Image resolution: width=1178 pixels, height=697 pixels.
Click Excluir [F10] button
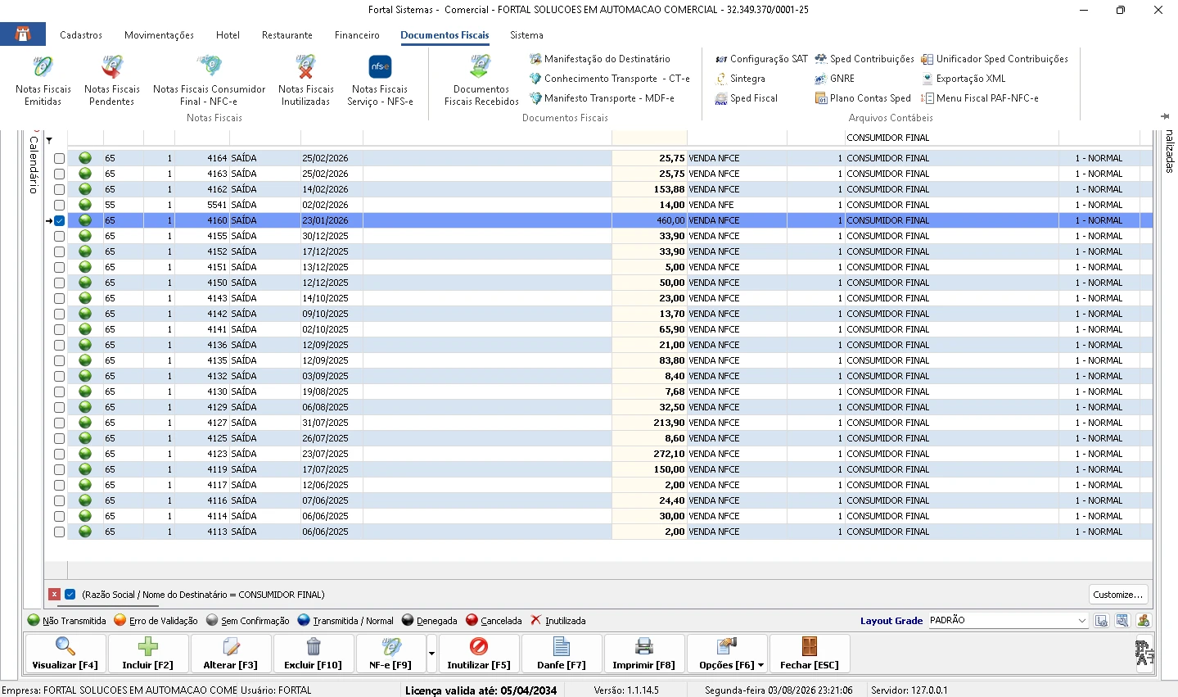click(314, 654)
